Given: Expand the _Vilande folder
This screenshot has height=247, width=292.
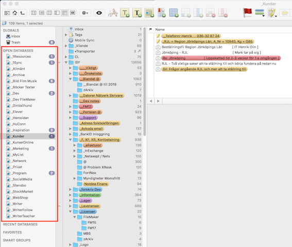Looking at the screenshot, I should point(66,46).
